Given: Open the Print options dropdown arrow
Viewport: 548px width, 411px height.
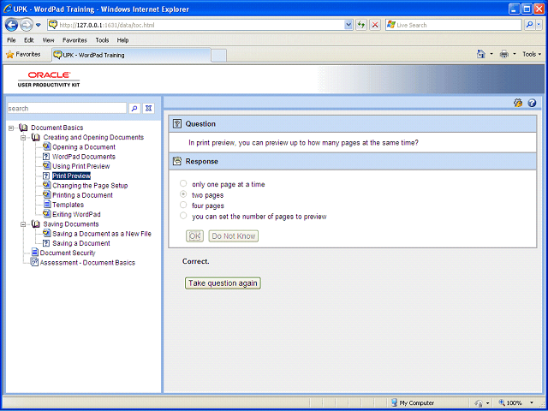Looking at the screenshot, I should pos(514,54).
